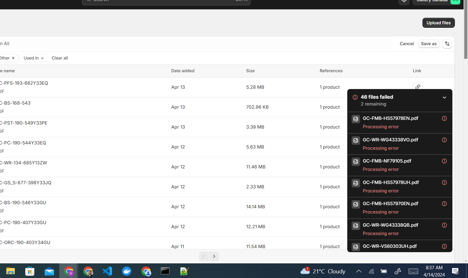
Task: Cancel the current filter view
Action: 407,44
